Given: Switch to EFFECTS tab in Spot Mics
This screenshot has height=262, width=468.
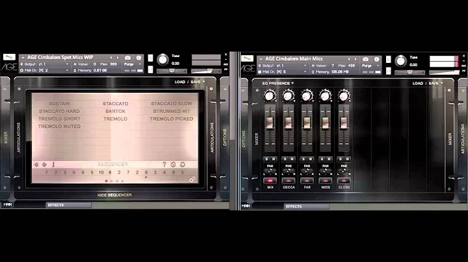Looking at the screenshot, I should [69, 205].
